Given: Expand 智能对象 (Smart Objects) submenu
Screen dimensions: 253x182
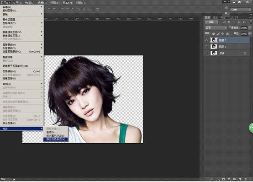Looking at the screenshot, I should tap(22, 57).
